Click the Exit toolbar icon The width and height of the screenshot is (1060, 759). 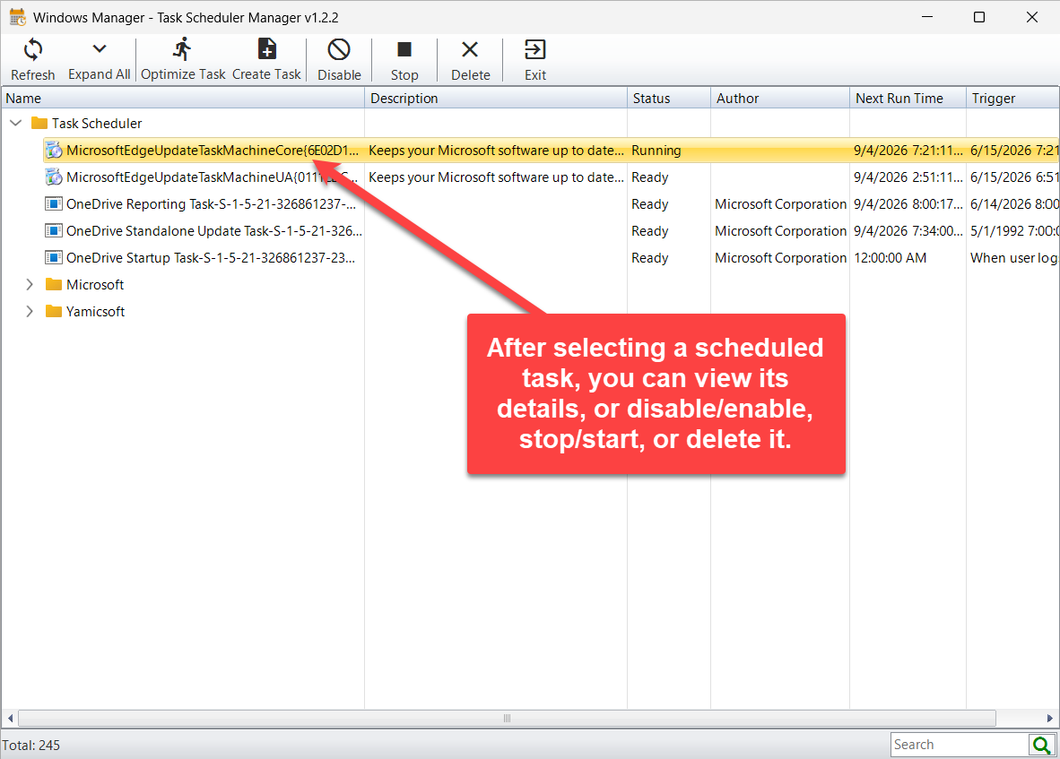[534, 49]
